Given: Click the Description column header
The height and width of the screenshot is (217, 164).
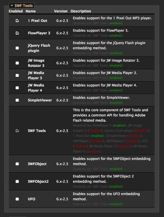Looking at the screenshot, I should point(81,11).
